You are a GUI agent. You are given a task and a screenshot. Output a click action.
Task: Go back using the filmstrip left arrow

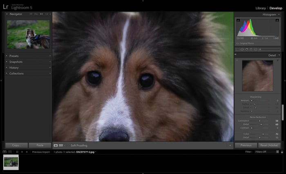(x=22, y=152)
